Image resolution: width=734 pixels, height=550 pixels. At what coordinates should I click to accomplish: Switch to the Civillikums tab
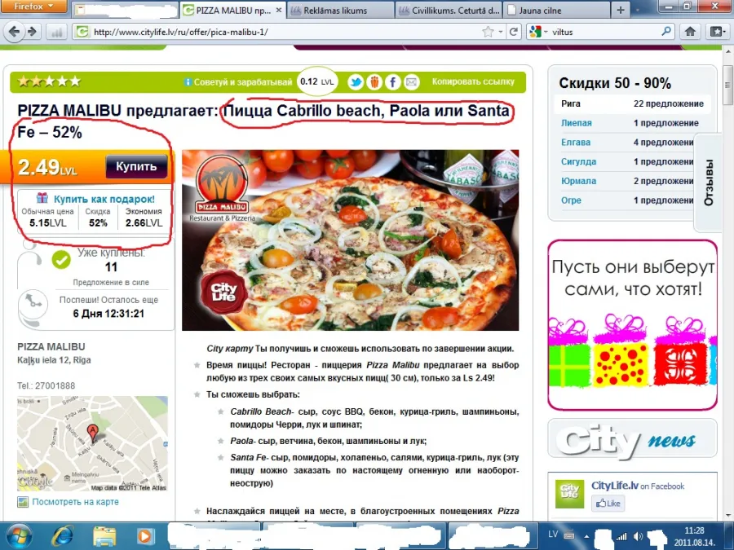click(x=449, y=11)
